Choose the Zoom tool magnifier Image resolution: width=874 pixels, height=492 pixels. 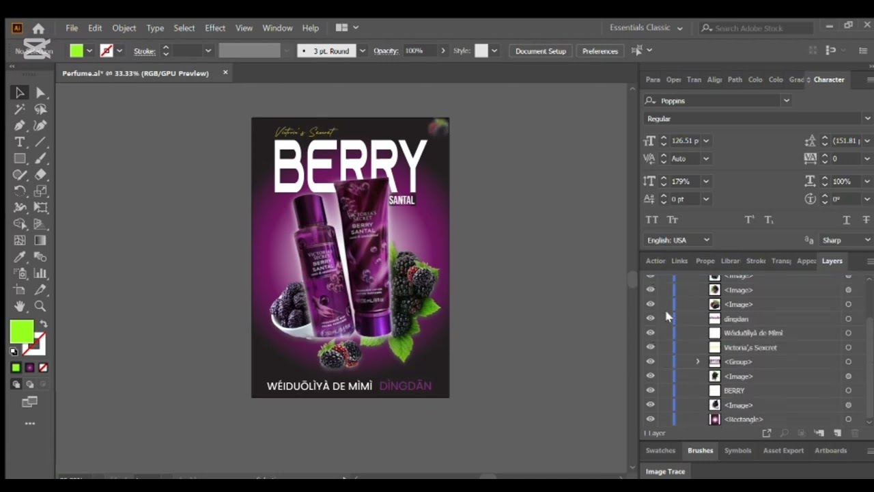(40, 307)
